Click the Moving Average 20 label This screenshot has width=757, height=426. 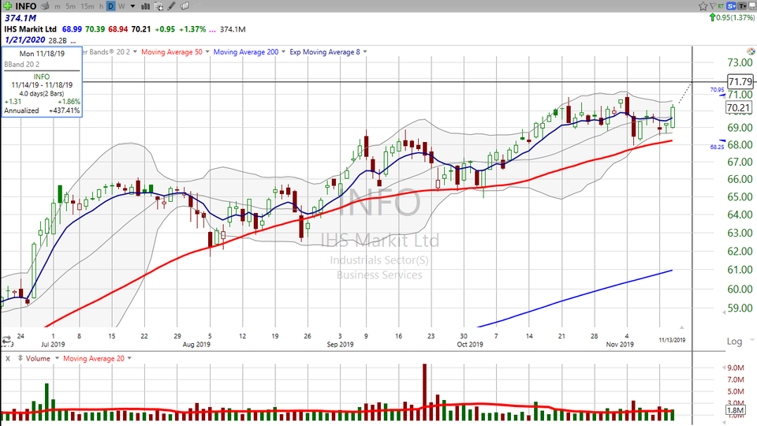[94, 358]
